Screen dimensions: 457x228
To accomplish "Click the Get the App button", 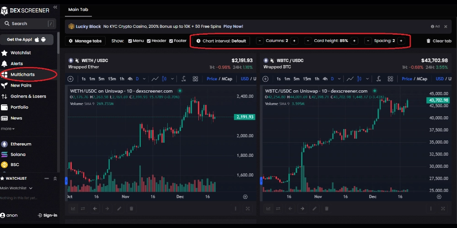I will tap(27, 40).
